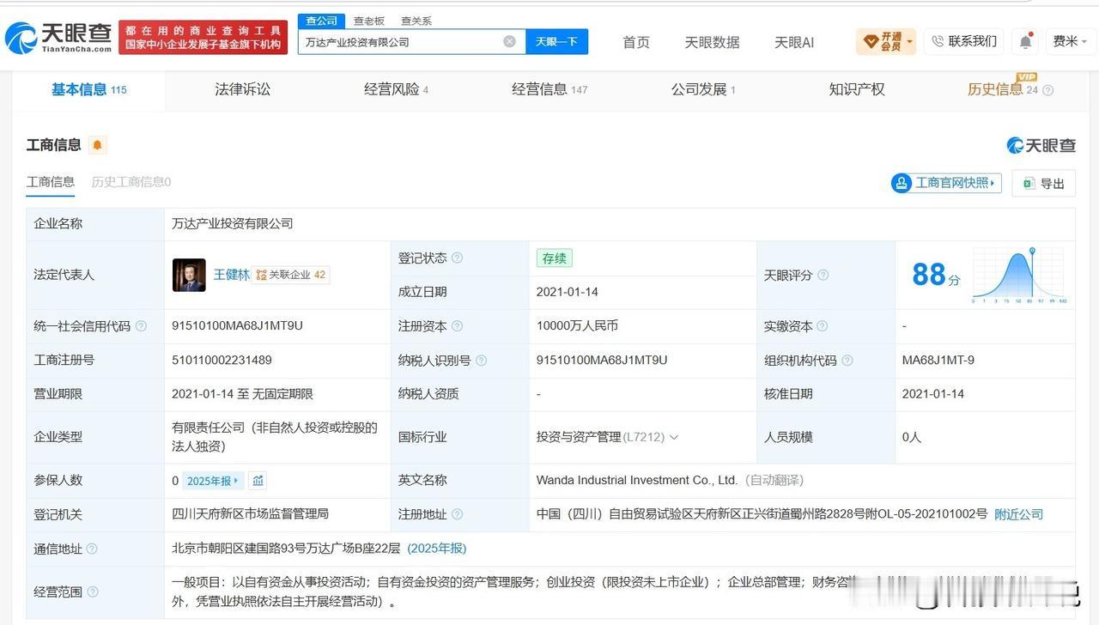Select the 历史工商信息0 sub-tab
This screenshot has height=625, width=1099.
pos(131,182)
